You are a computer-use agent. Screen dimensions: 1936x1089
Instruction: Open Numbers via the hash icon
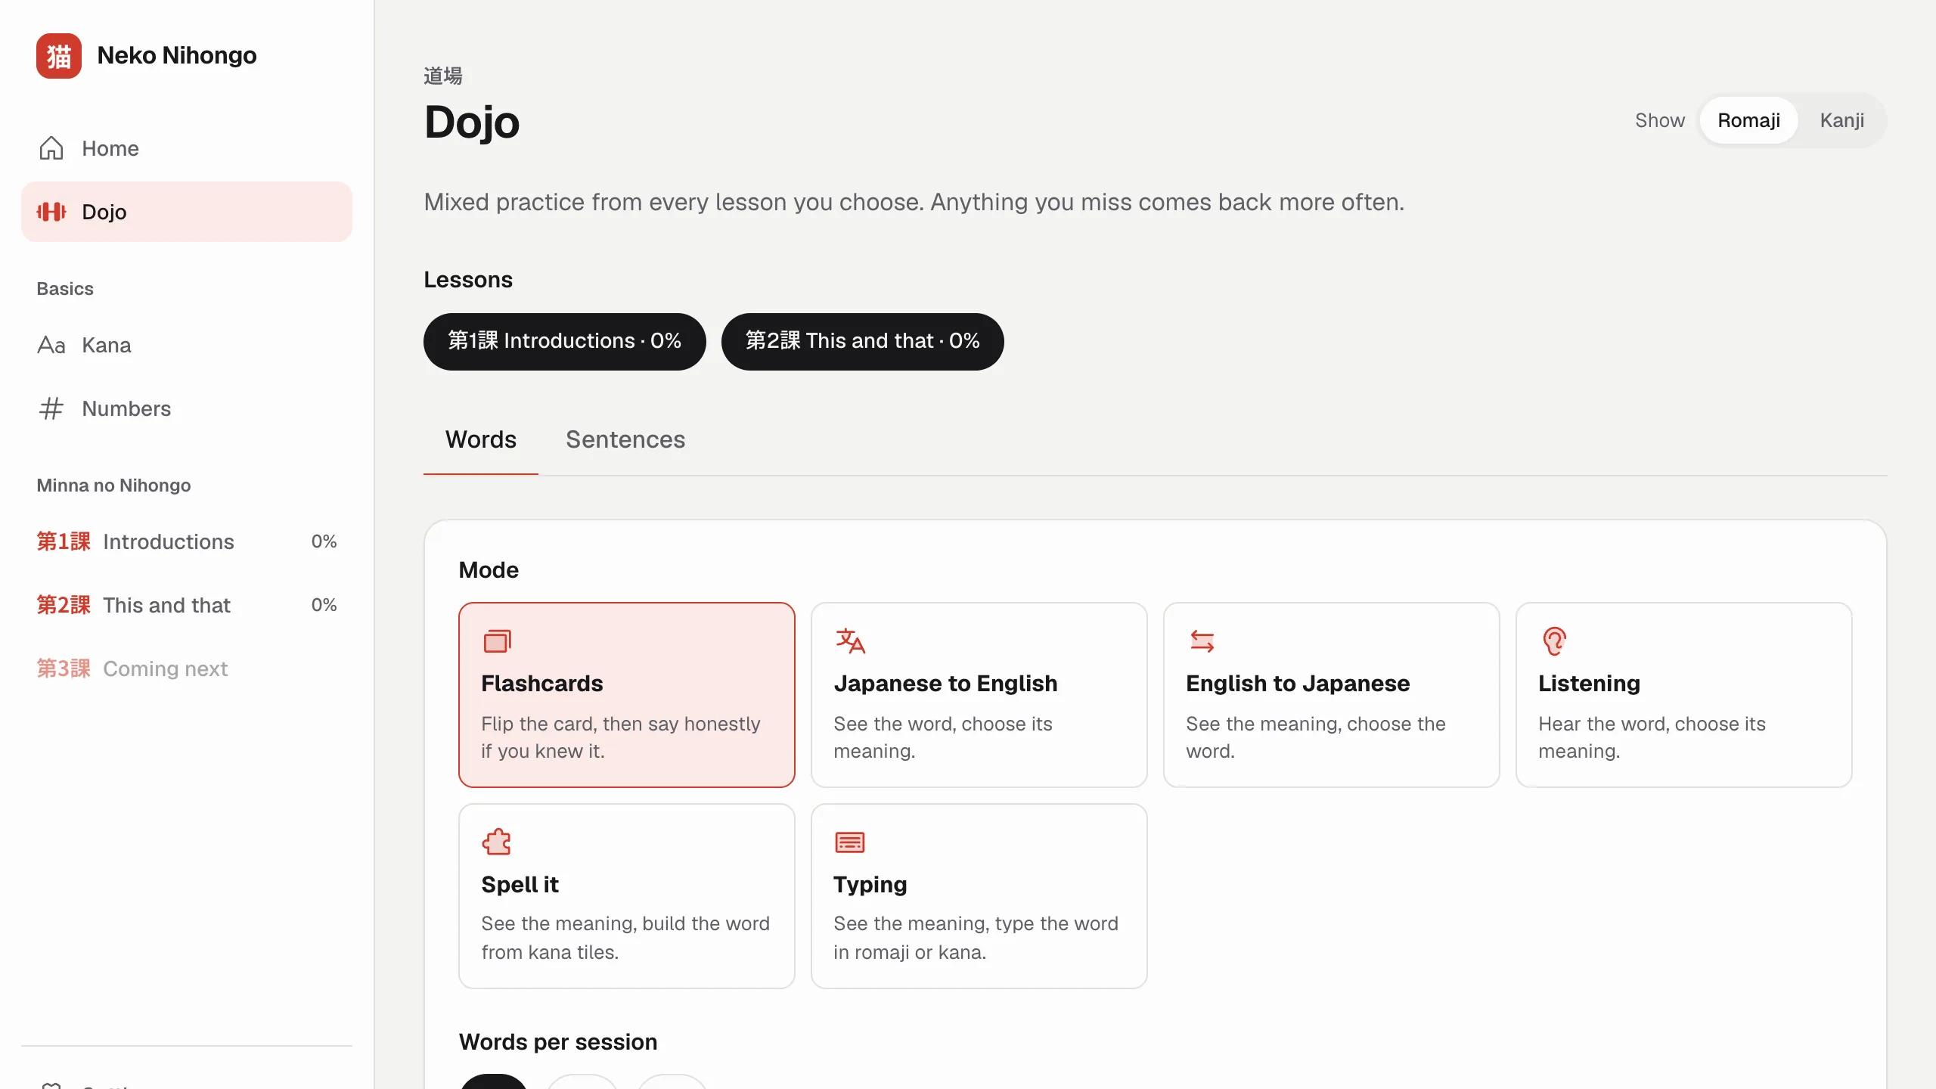(51, 408)
